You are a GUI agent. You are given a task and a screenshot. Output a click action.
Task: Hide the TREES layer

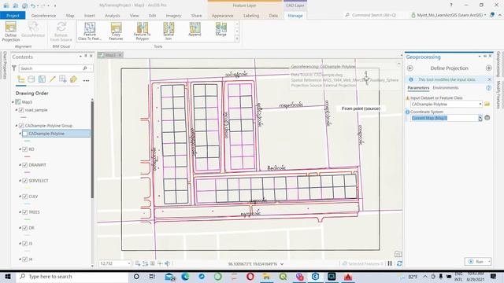click(24, 212)
